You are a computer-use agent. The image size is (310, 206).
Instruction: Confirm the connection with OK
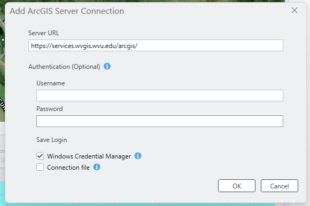[237, 186]
